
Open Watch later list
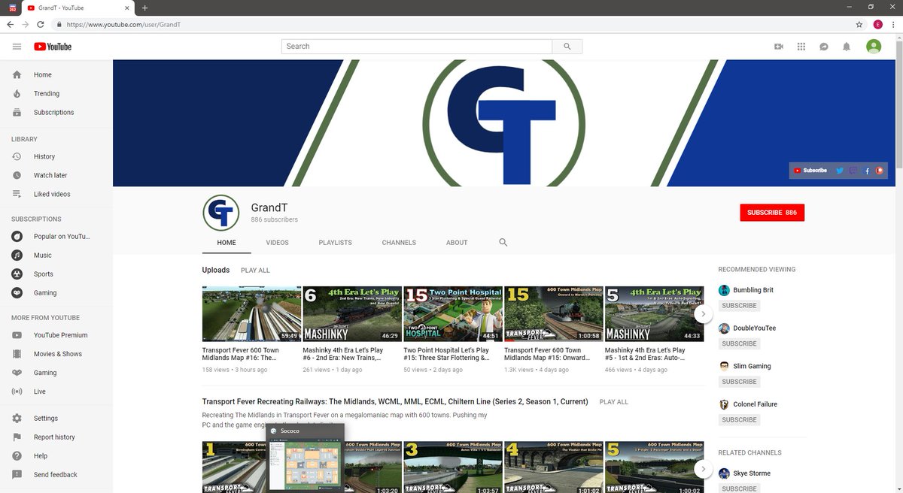click(56, 175)
